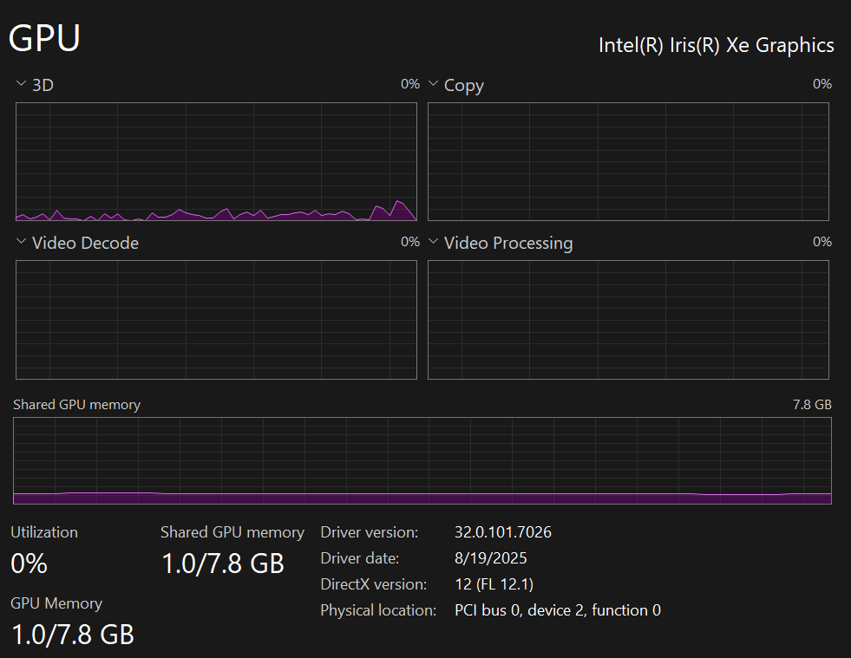Click the Shared GPU memory usage graph
Screen dimensions: 851x658
[422, 460]
